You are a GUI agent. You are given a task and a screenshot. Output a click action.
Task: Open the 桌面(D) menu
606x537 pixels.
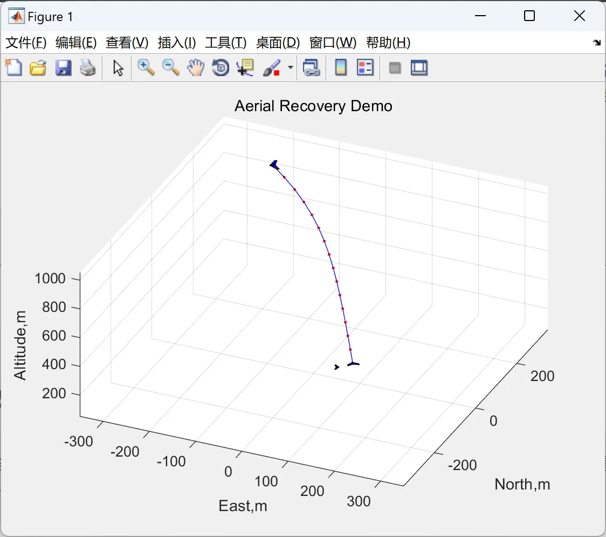[278, 43]
